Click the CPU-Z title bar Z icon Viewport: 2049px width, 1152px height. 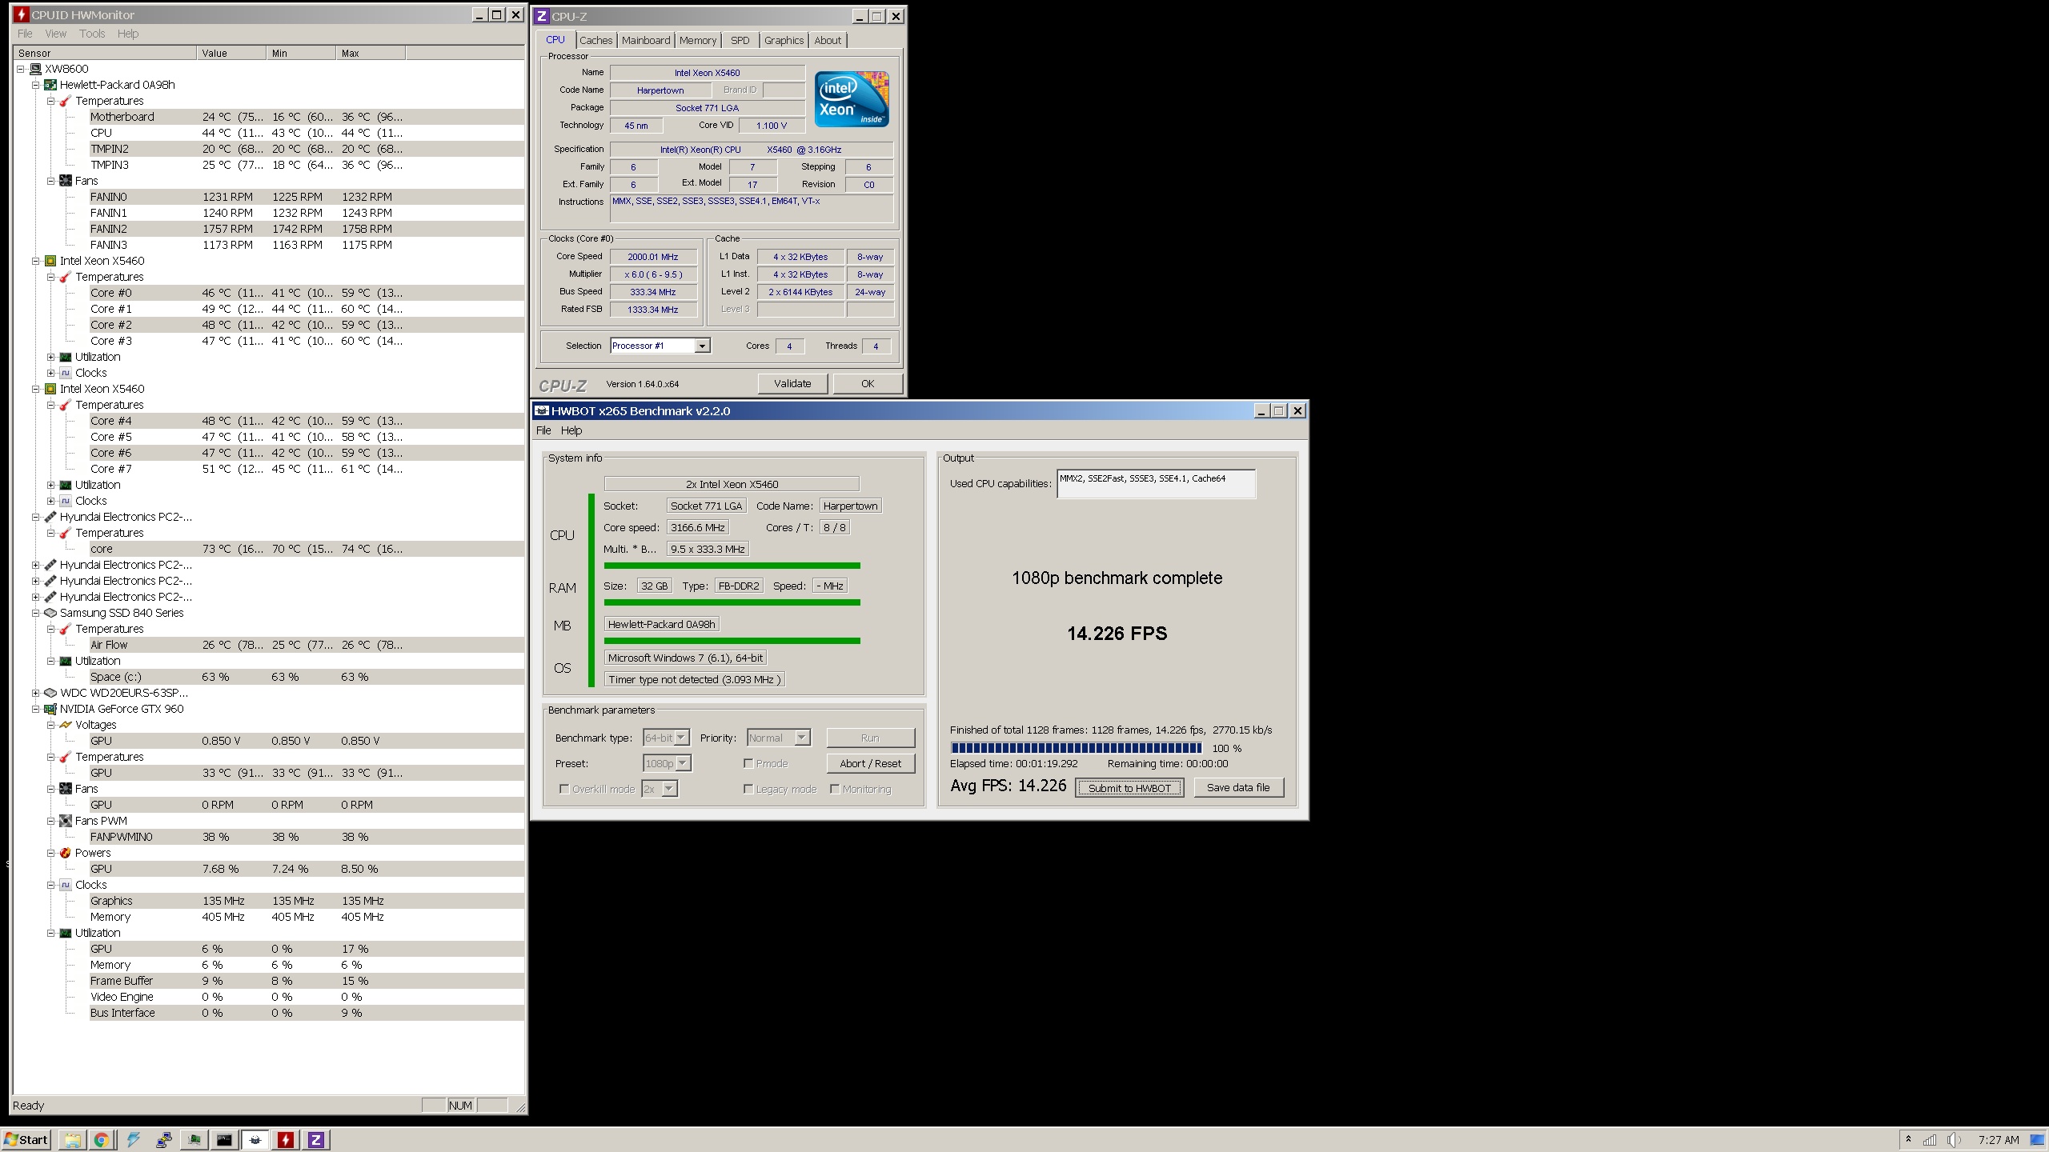(542, 16)
